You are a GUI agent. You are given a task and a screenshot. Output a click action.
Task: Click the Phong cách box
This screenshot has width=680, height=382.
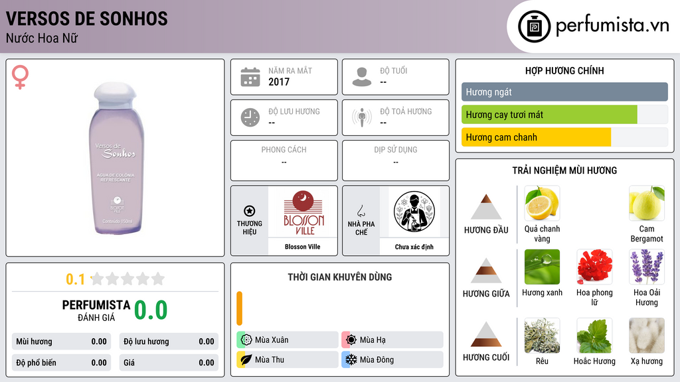[x=284, y=160]
